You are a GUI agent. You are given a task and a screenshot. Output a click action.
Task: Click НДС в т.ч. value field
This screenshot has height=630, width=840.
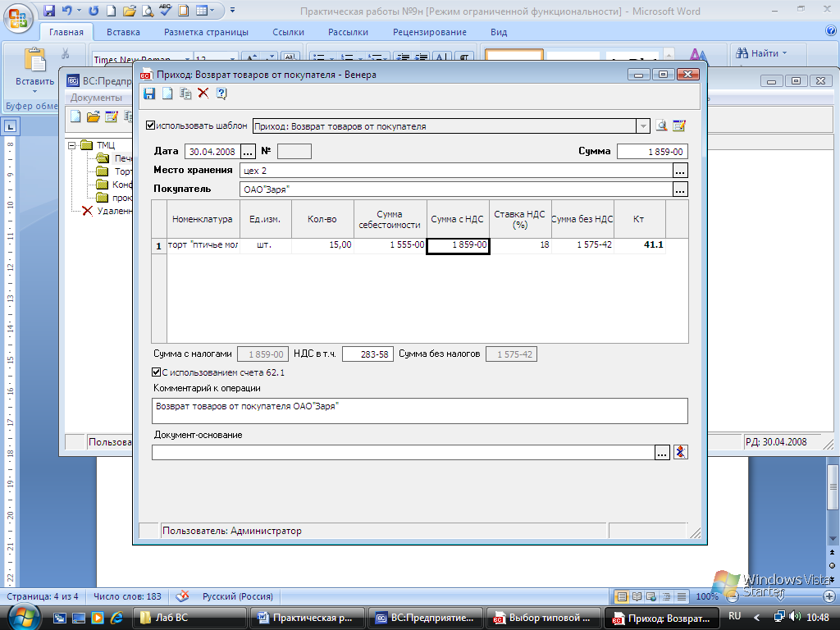point(367,354)
